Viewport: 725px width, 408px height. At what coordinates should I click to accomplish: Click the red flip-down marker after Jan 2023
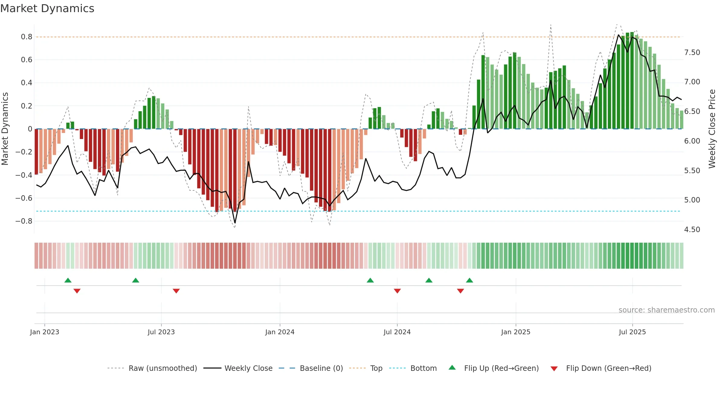(x=77, y=291)
